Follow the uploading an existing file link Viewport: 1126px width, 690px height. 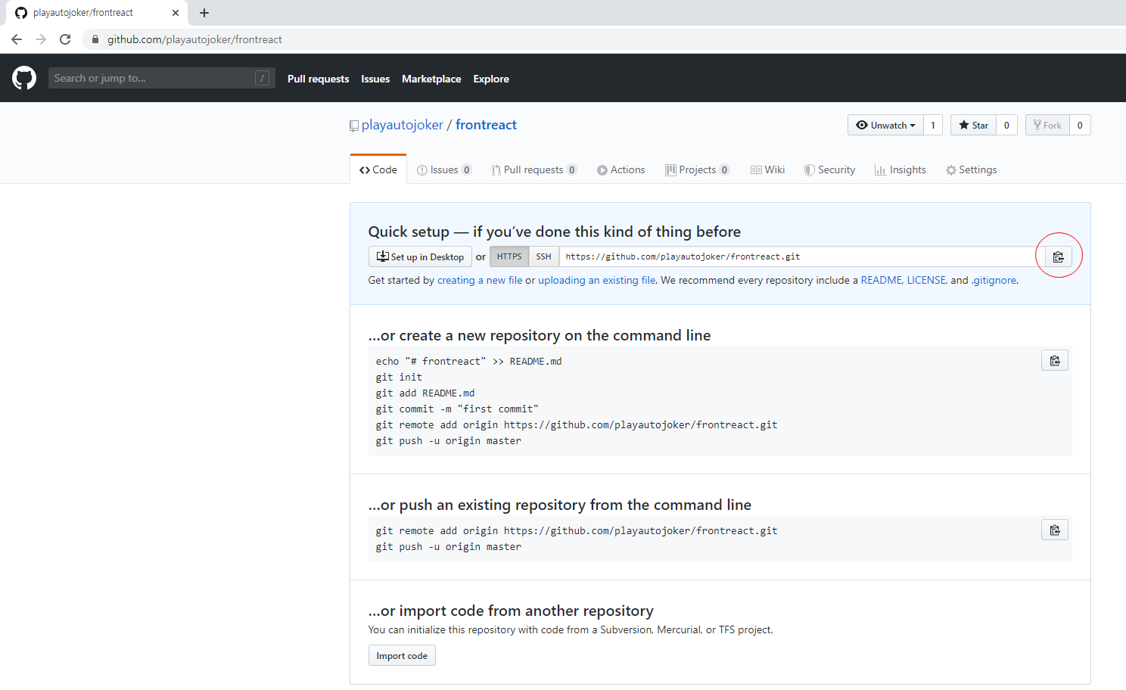(597, 280)
